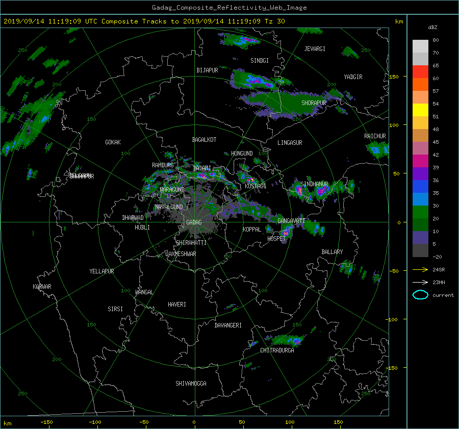Image resolution: width=459 pixels, height=429 pixels.
Task: Pick the bright yellow dBZ swatch
Action: [420, 110]
